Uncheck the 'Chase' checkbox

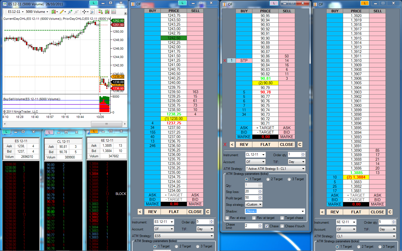tap(267, 226)
